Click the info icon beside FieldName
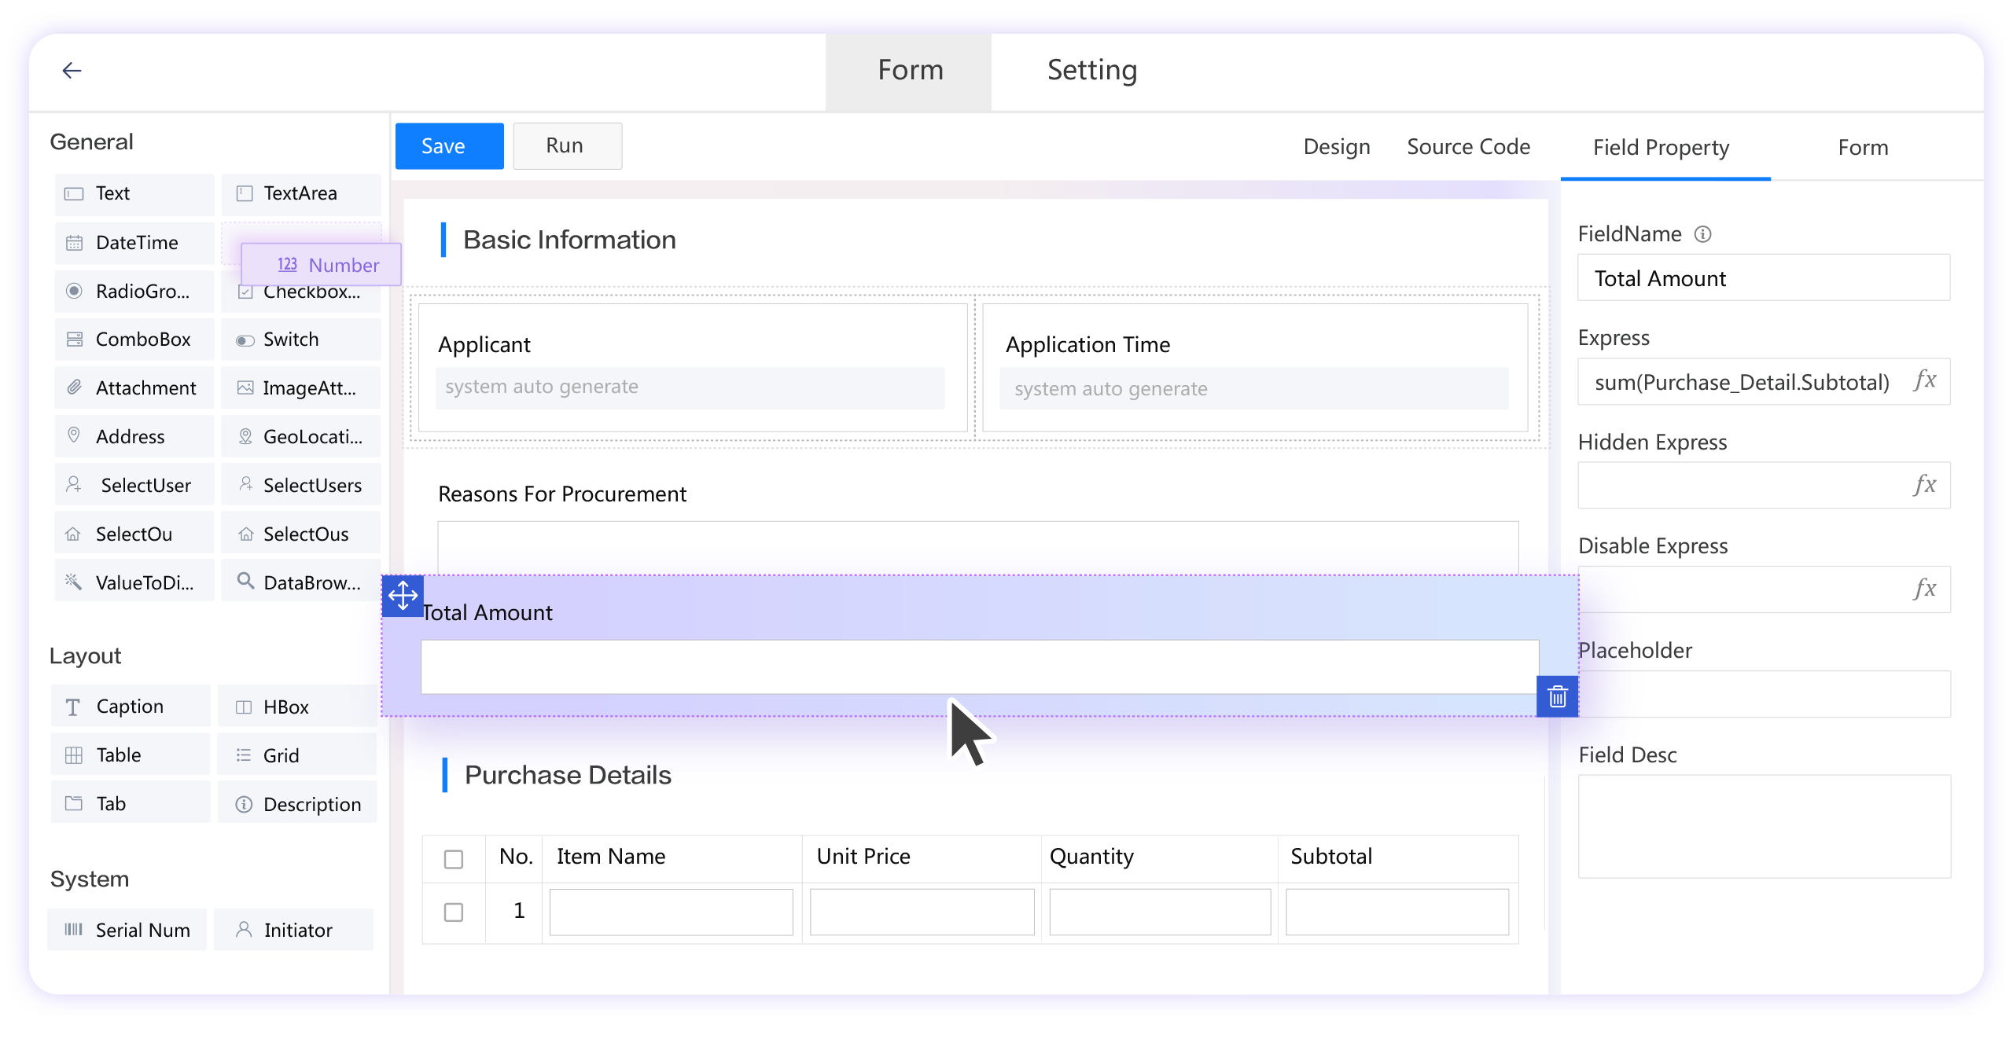 coord(1703,233)
